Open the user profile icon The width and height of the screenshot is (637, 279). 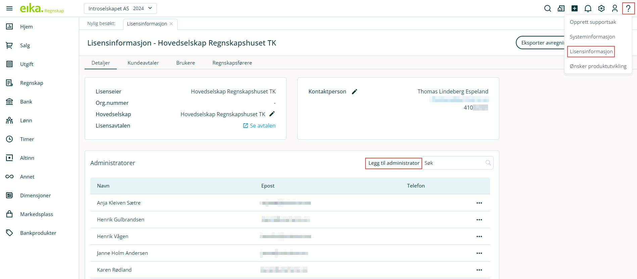point(615,8)
